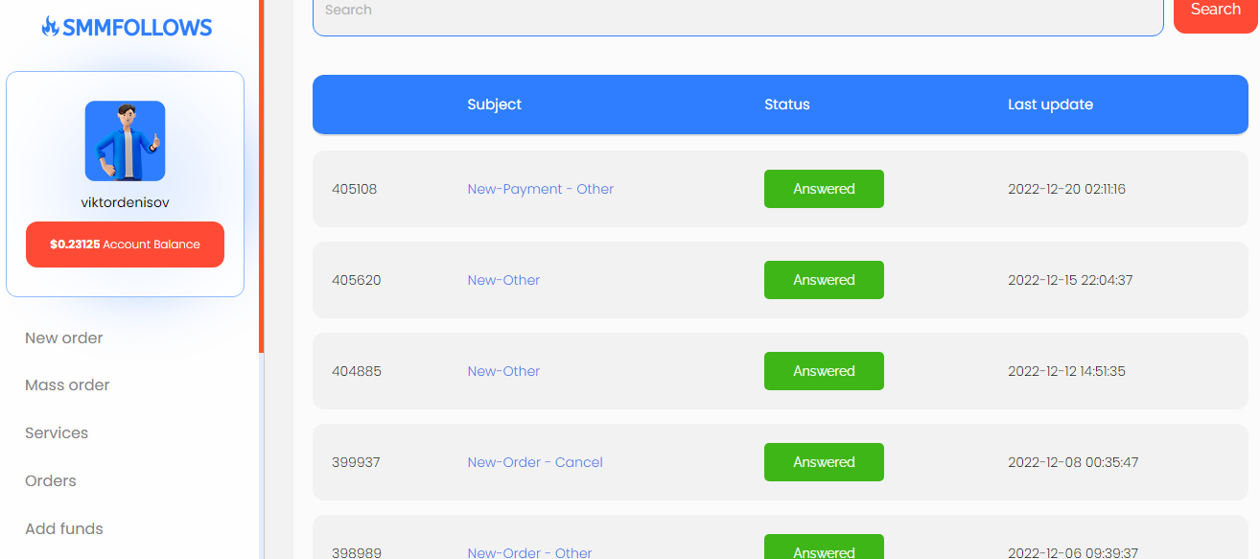Click the SMMFOLLOWS flame logo
The width and height of the screenshot is (1260, 559).
126,27
